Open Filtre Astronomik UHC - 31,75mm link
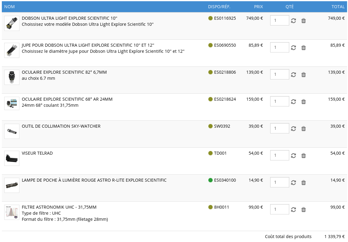 coord(59,207)
